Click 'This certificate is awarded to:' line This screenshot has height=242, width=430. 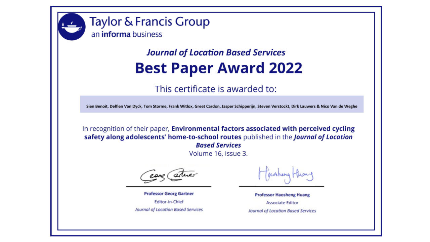click(x=216, y=89)
